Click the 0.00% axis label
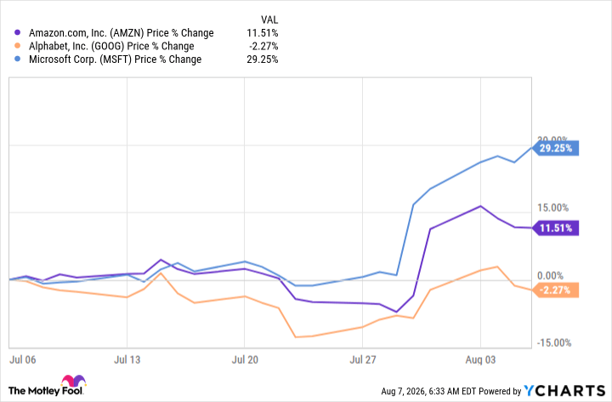This screenshot has height=402, width=612. coord(550,276)
